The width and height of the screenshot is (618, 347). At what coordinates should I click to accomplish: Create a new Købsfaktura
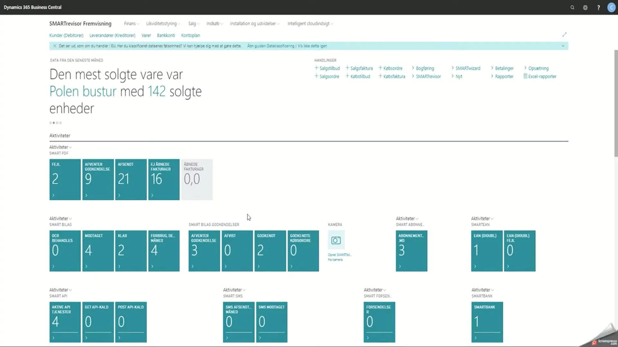click(392, 76)
